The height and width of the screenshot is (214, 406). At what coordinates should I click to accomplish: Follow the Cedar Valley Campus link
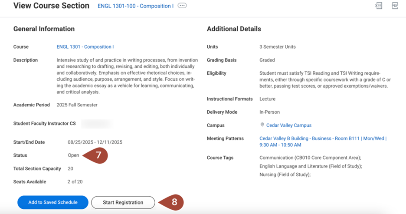[x=288, y=125]
